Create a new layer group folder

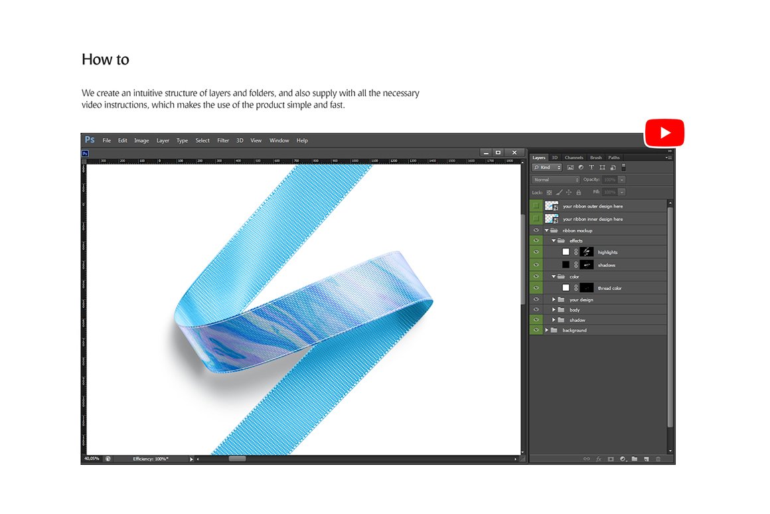[x=635, y=459]
